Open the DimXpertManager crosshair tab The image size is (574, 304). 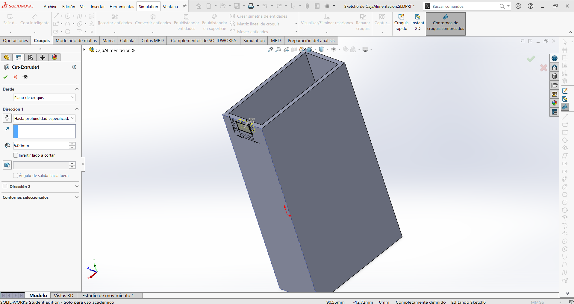pos(43,57)
